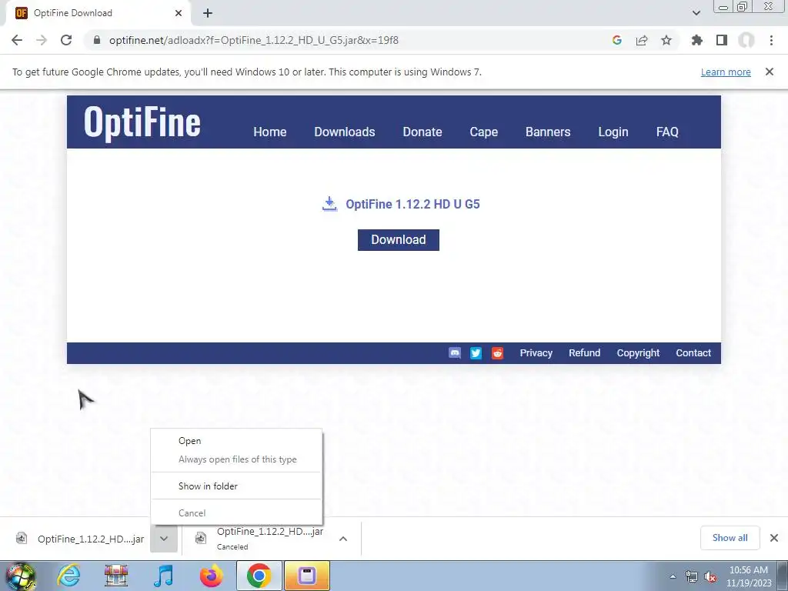Open the taskbar clock and date
Image resolution: width=788 pixels, height=591 pixels.
748,576
